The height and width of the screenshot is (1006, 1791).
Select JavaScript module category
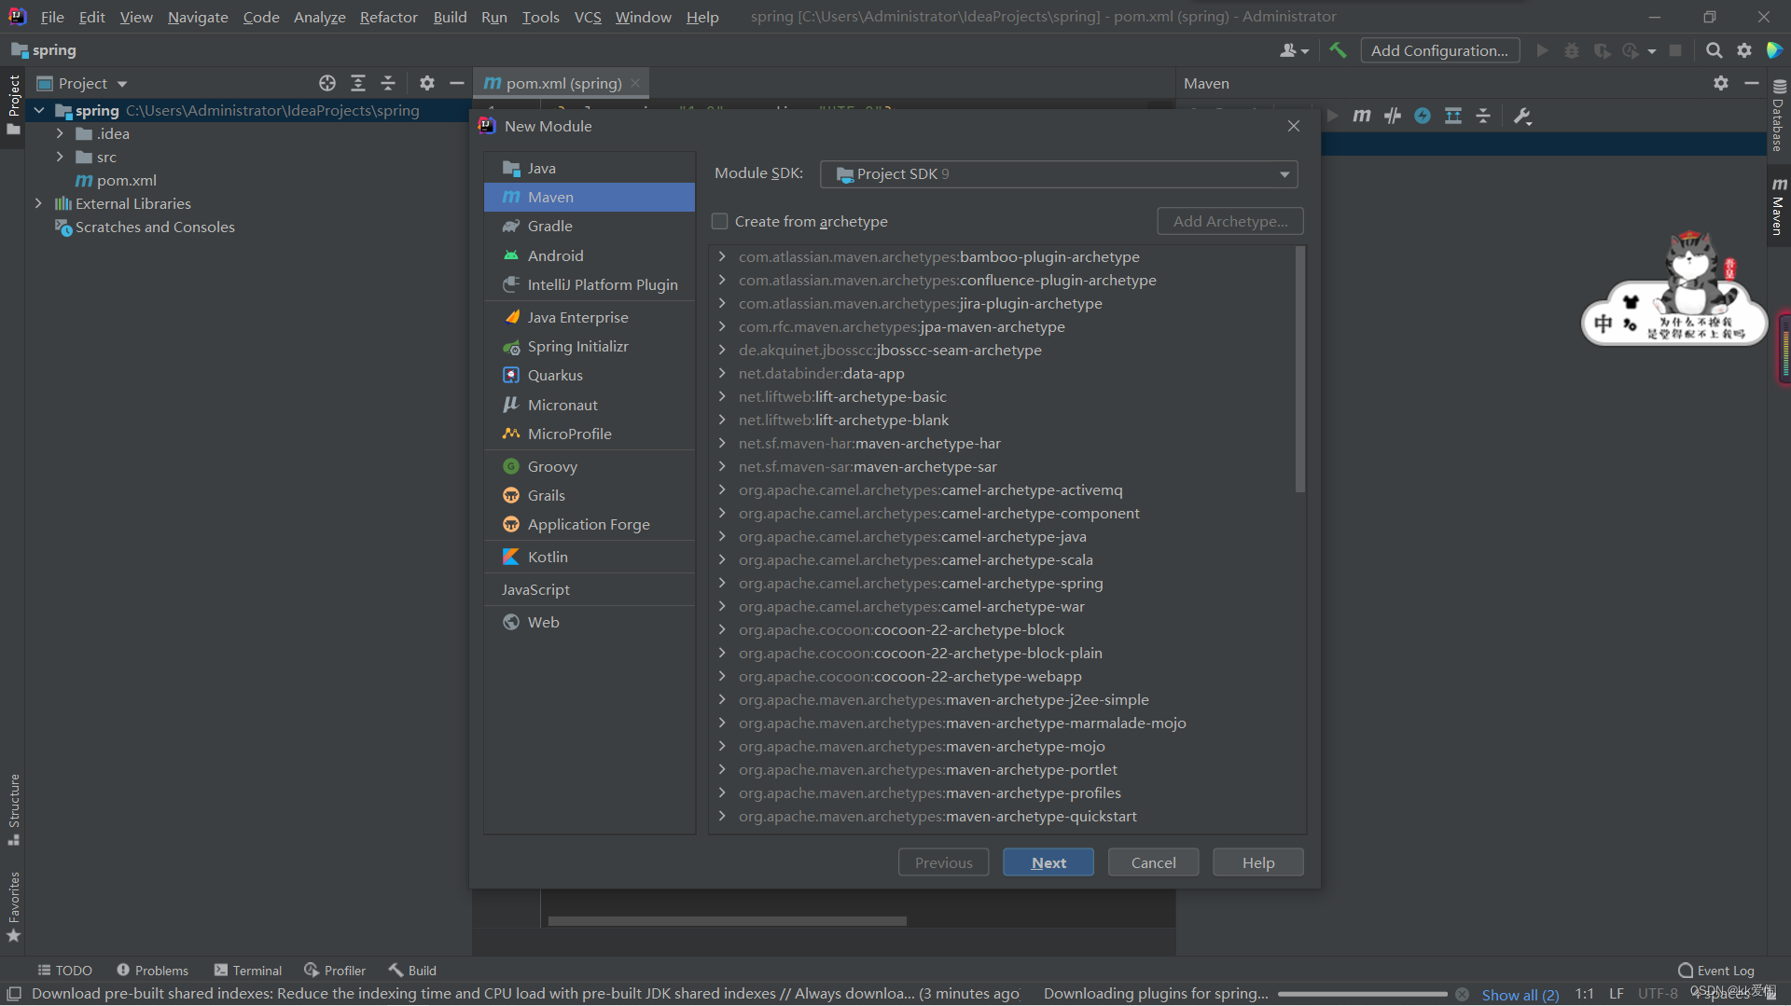click(589, 589)
